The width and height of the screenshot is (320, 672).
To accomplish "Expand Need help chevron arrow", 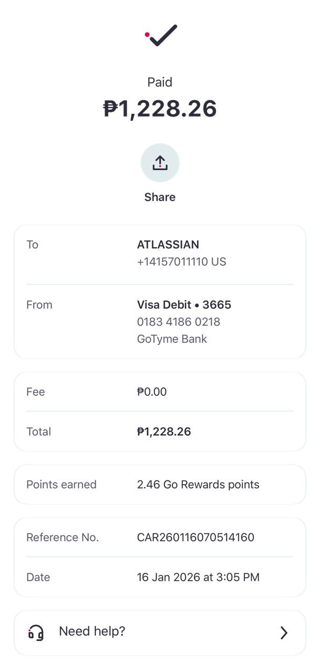I will (284, 633).
